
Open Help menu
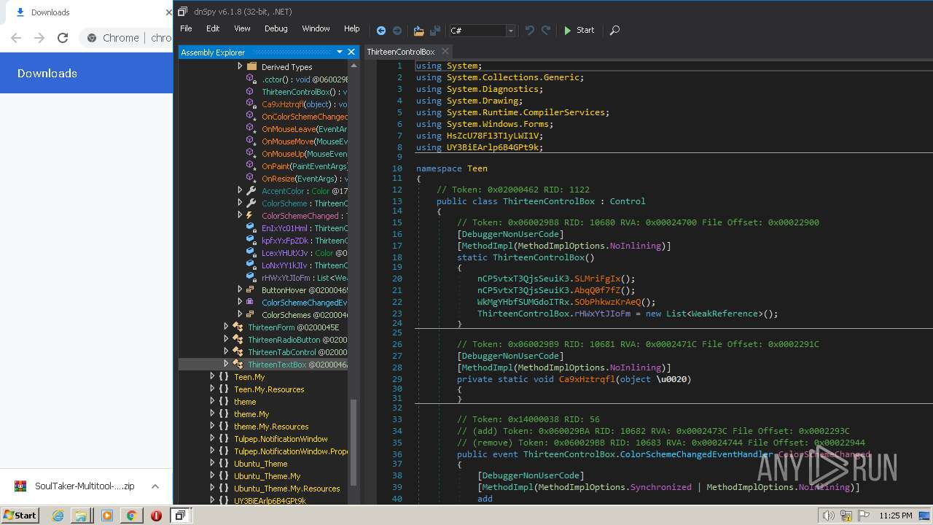tap(352, 28)
